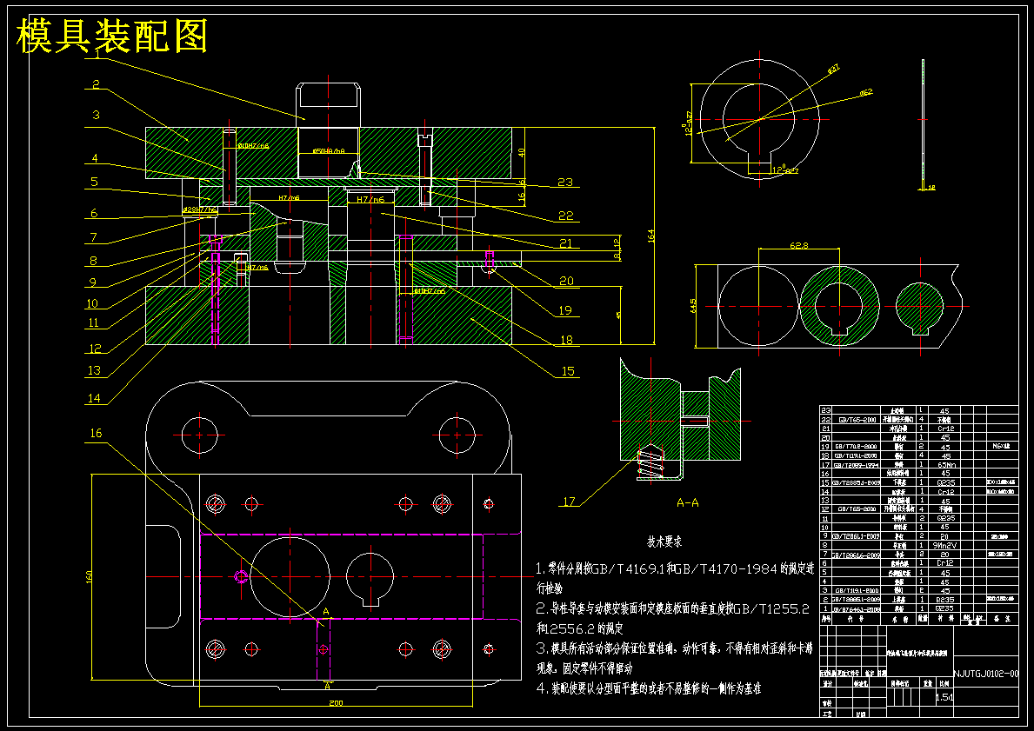The height and width of the screenshot is (731, 1034).
Task: Click the 9Mn2V material cell in row 8
Action: pos(945,545)
